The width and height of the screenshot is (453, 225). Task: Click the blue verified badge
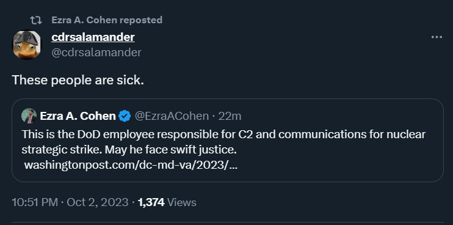pyautogui.click(x=125, y=116)
